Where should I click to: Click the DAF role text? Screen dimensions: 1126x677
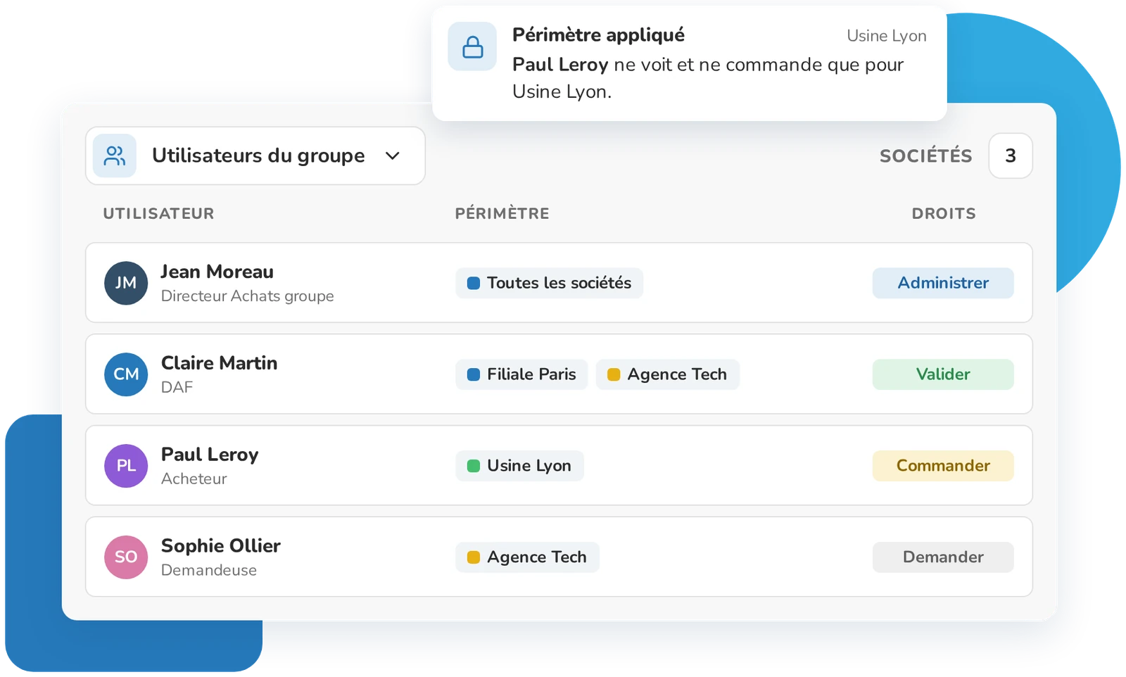[177, 387]
